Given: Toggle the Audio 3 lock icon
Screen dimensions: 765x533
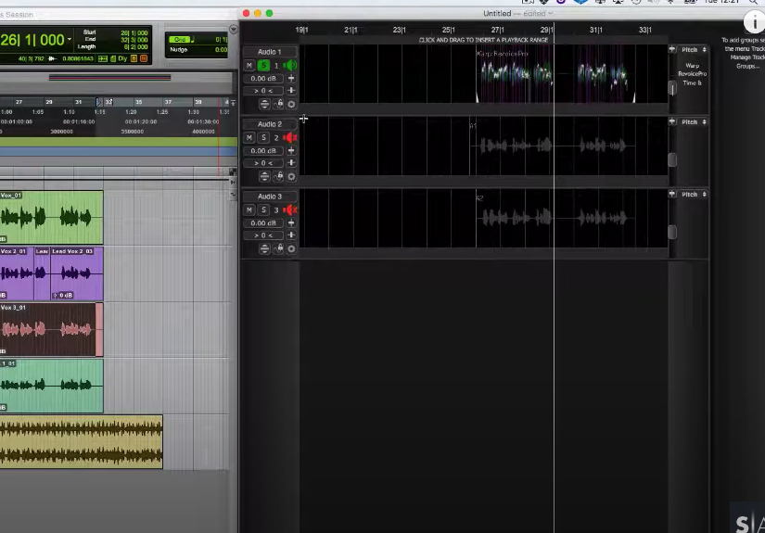Looking at the screenshot, I should (278, 248).
